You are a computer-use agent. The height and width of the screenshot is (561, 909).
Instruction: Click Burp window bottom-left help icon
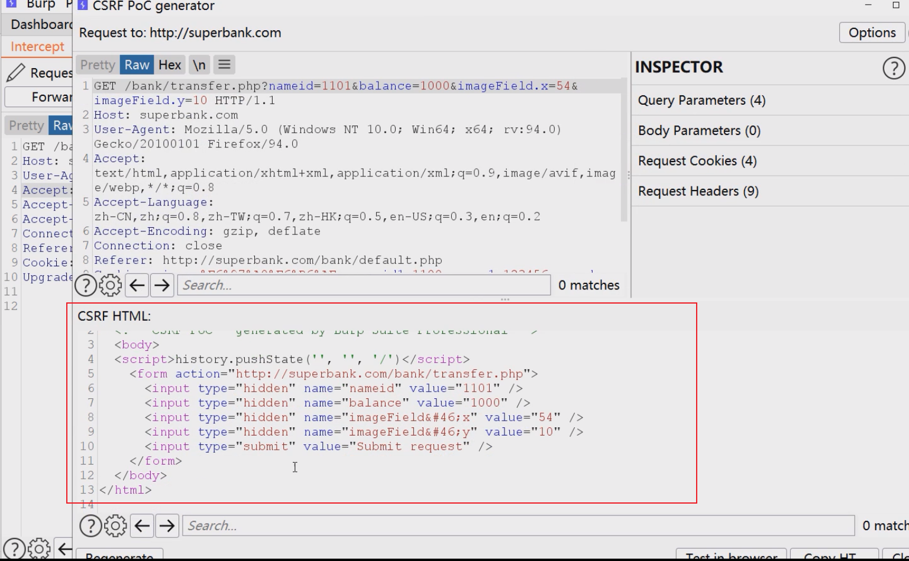[x=15, y=549]
